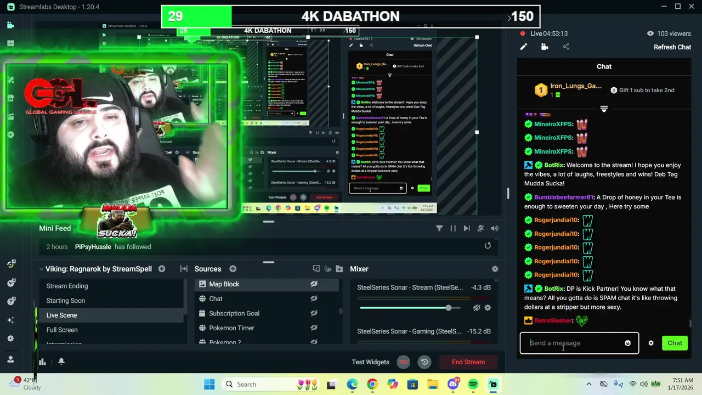
Task: Click the chat panel scrollbar
Action: coord(690,323)
